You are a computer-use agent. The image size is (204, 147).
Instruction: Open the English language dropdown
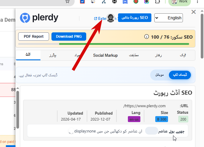(x=169, y=18)
